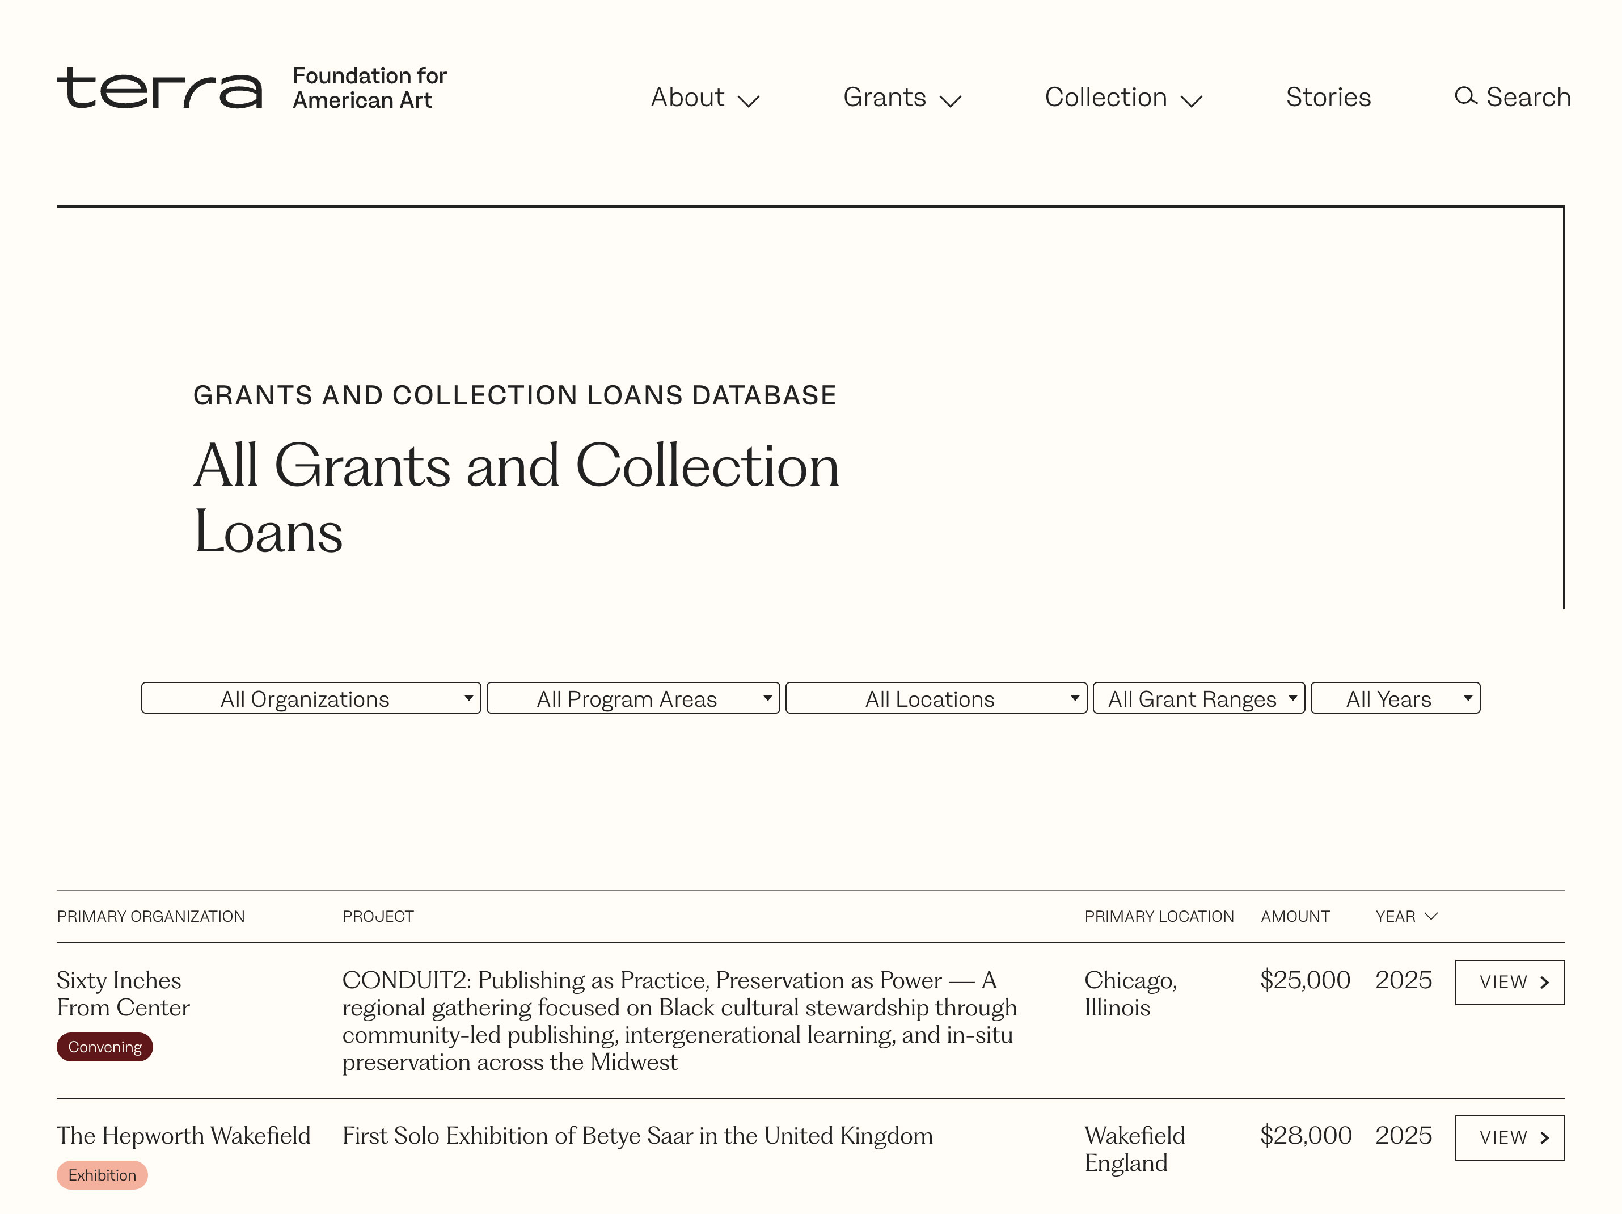Open the Stories menu item
Image resolution: width=1622 pixels, height=1214 pixels.
(1328, 97)
